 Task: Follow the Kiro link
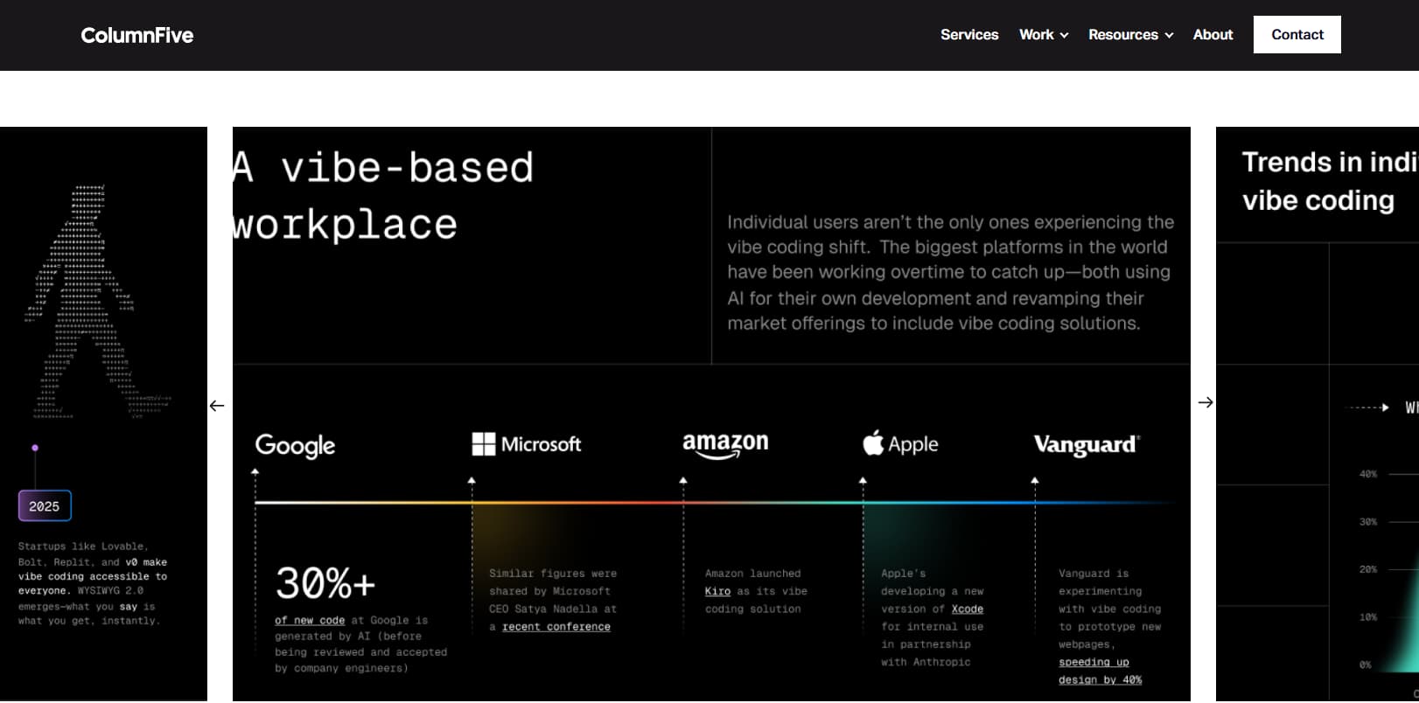point(717,591)
